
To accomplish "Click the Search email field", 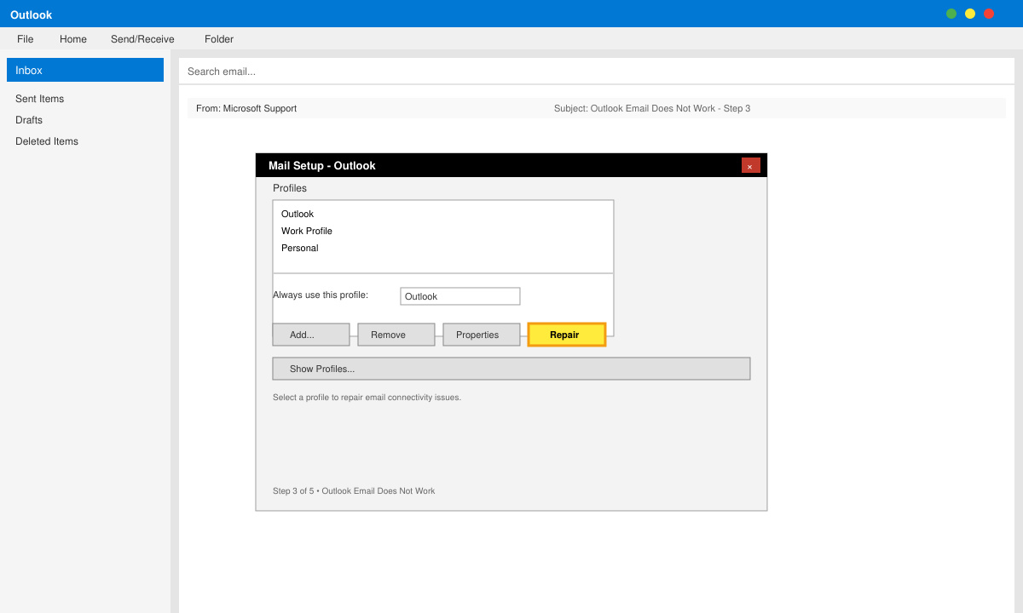I will coord(597,72).
